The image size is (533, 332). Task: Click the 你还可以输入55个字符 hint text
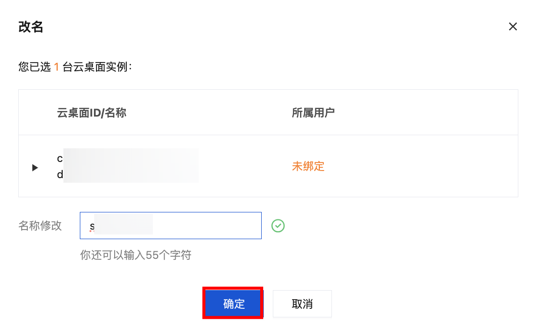(135, 255)
